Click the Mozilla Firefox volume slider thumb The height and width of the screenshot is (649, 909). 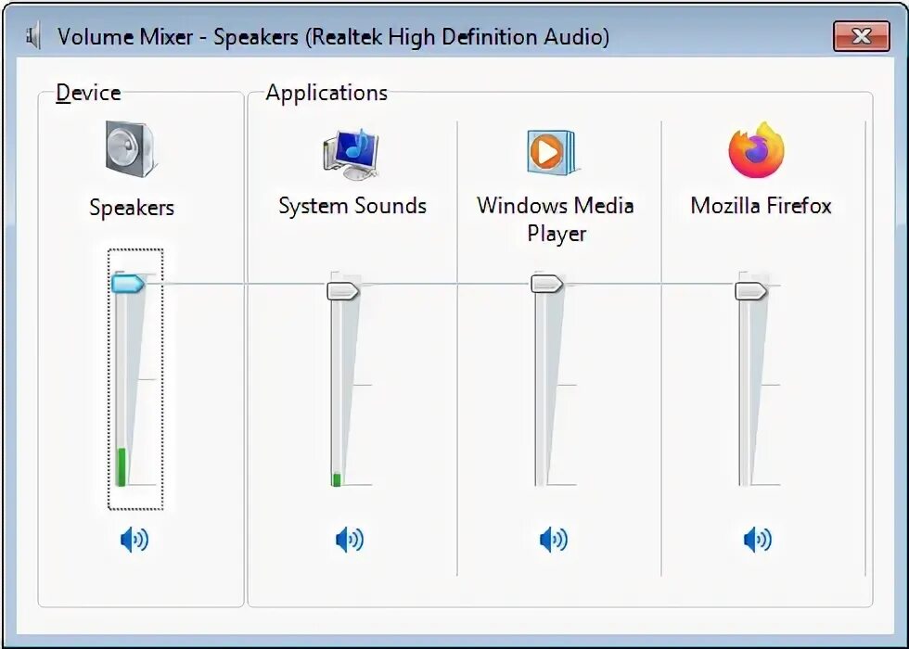(x=751, y=291)
